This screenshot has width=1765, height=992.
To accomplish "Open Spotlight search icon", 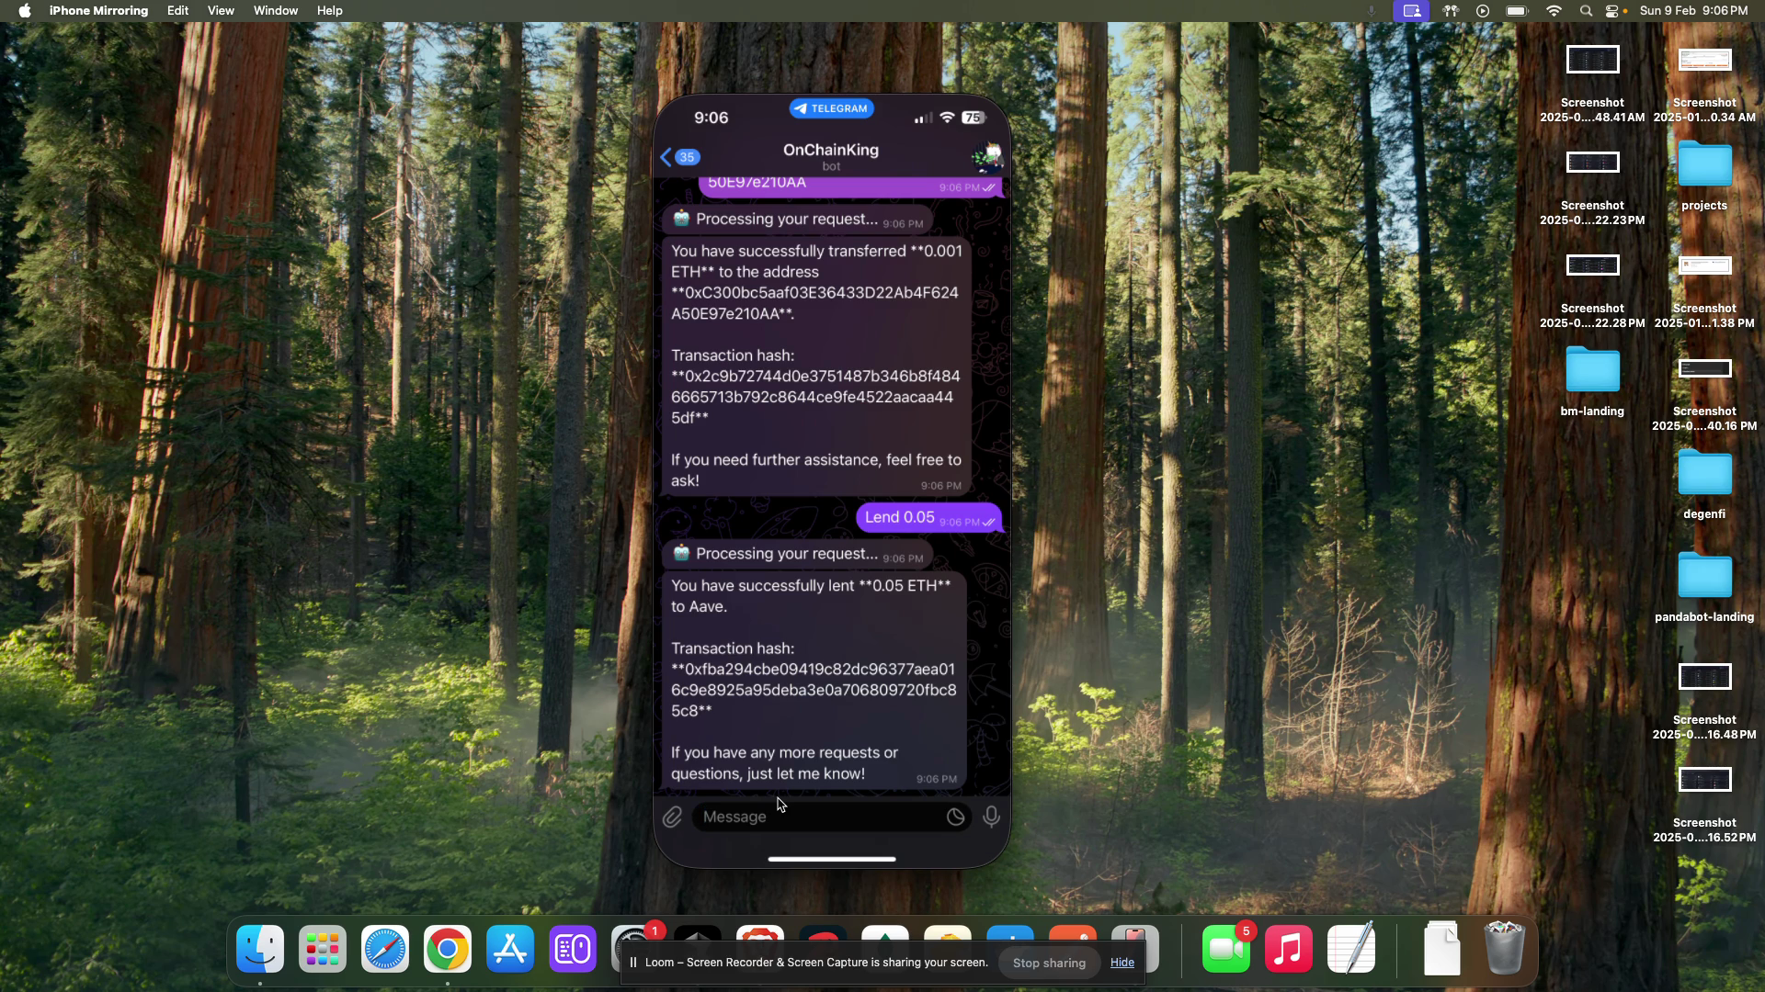I will coord(1586,11).
